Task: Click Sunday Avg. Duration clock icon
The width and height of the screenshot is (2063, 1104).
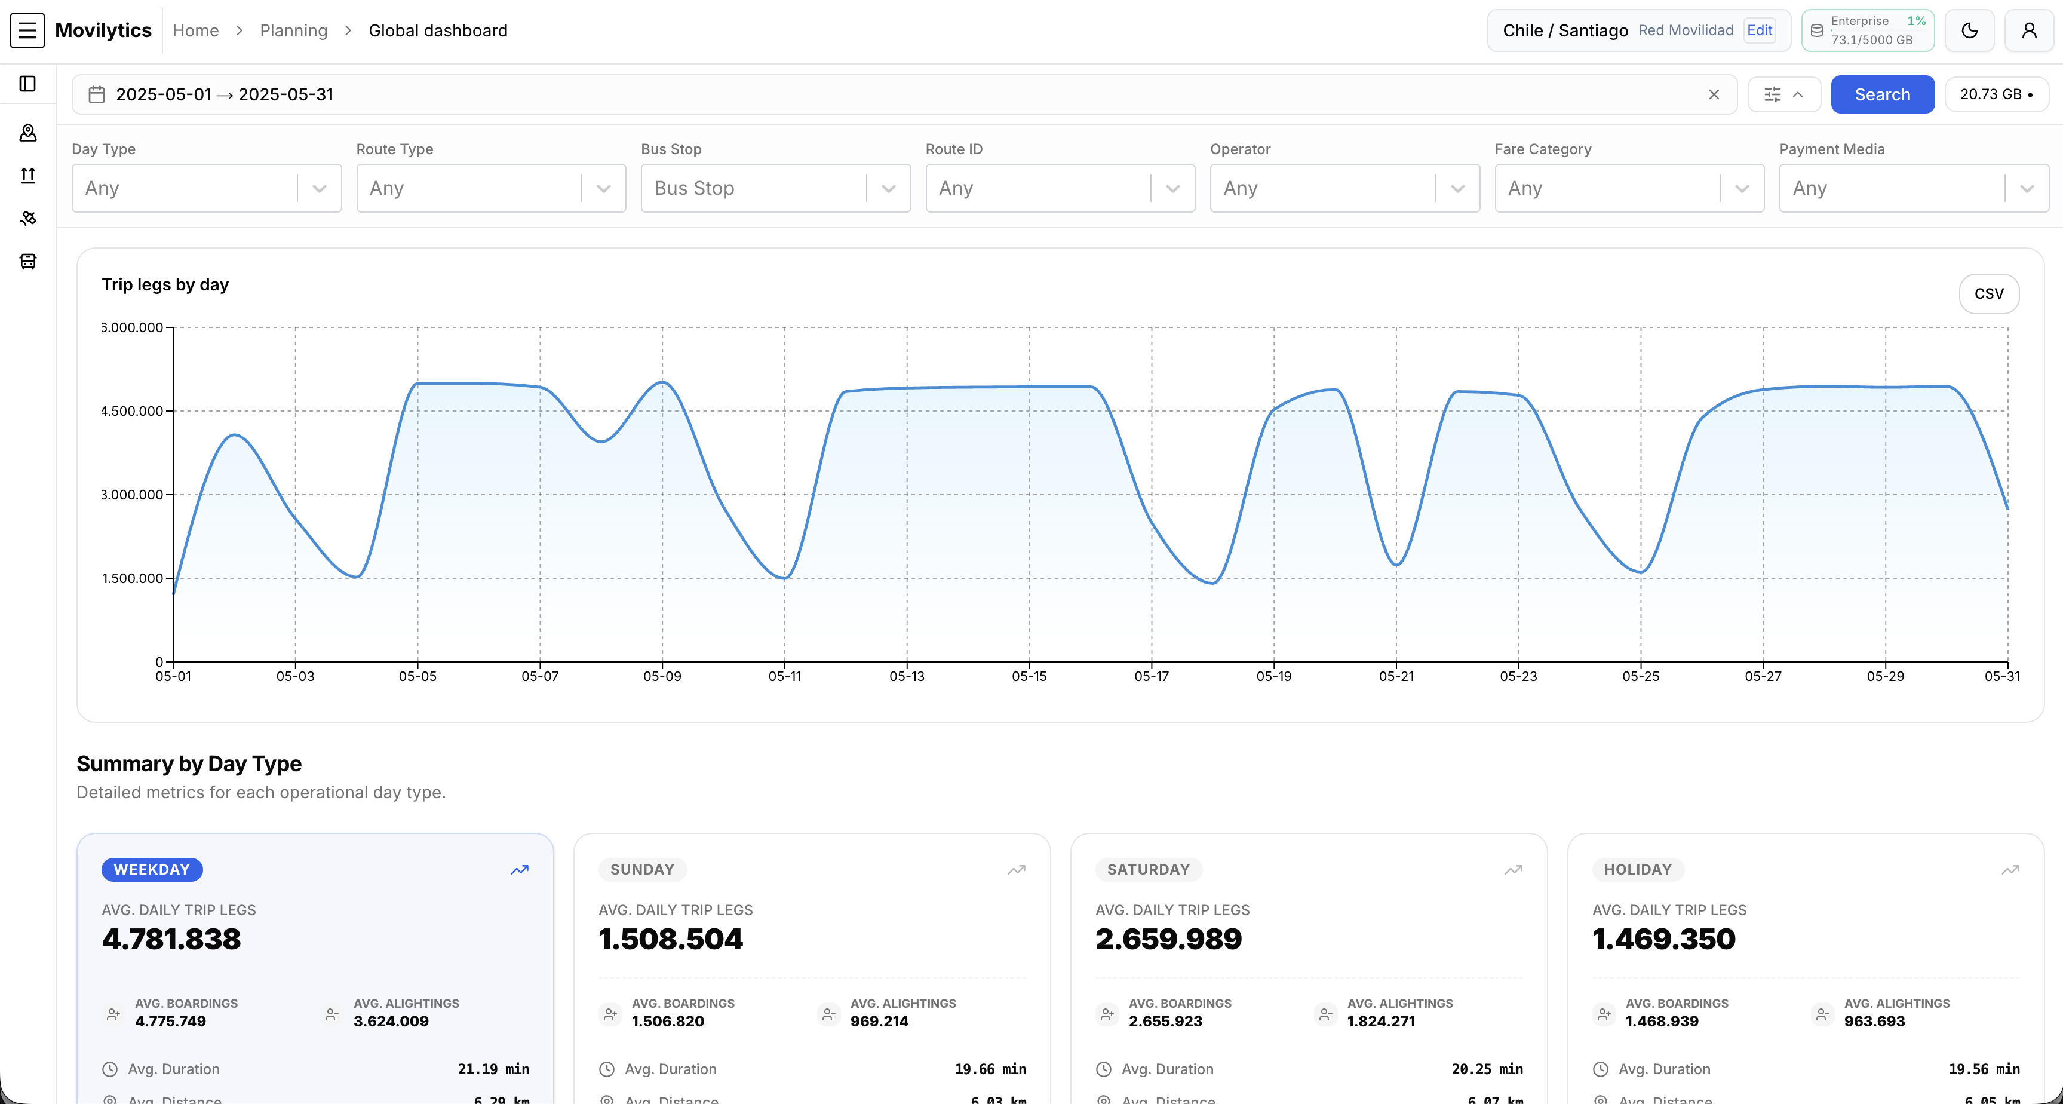Action: [607, 1069]
